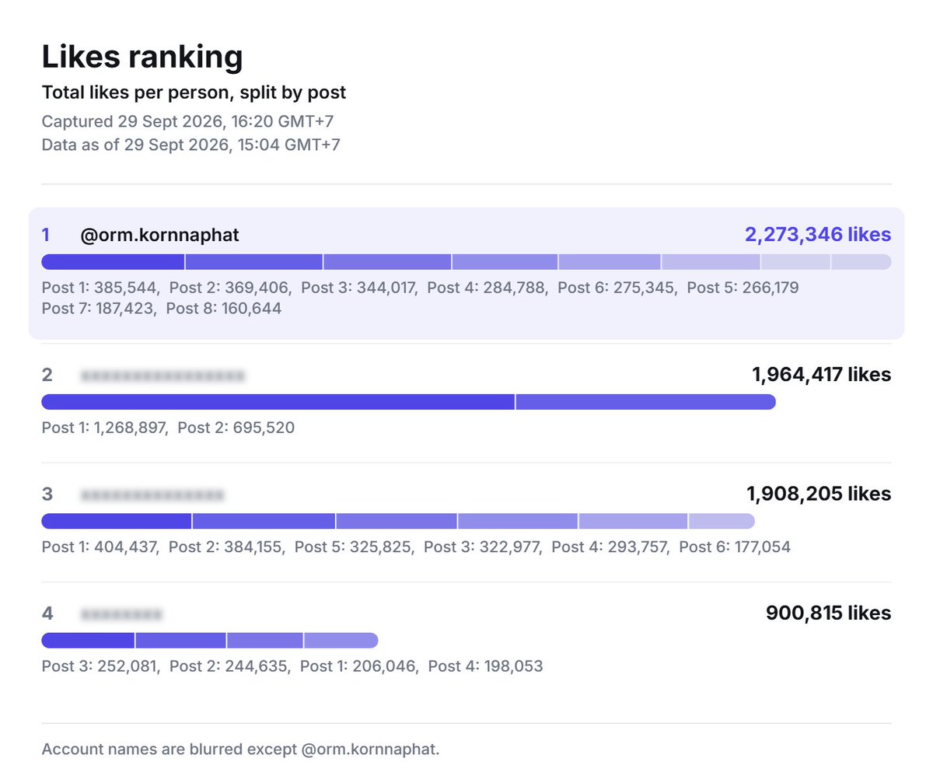This screenshot has width=933, height=783.
Task: Select the long Post 1 bar segment in rank 2
Action: pos(278,402)
